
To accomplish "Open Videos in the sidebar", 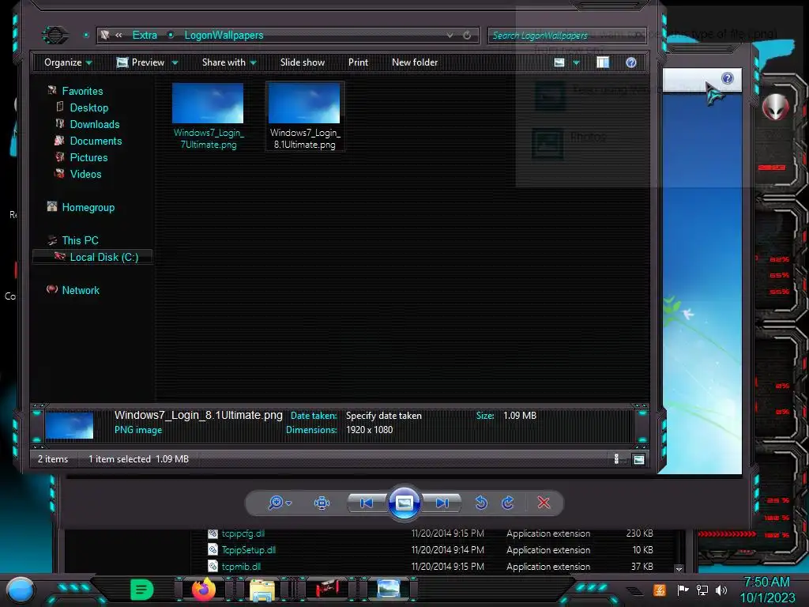I will click(85, 173).
